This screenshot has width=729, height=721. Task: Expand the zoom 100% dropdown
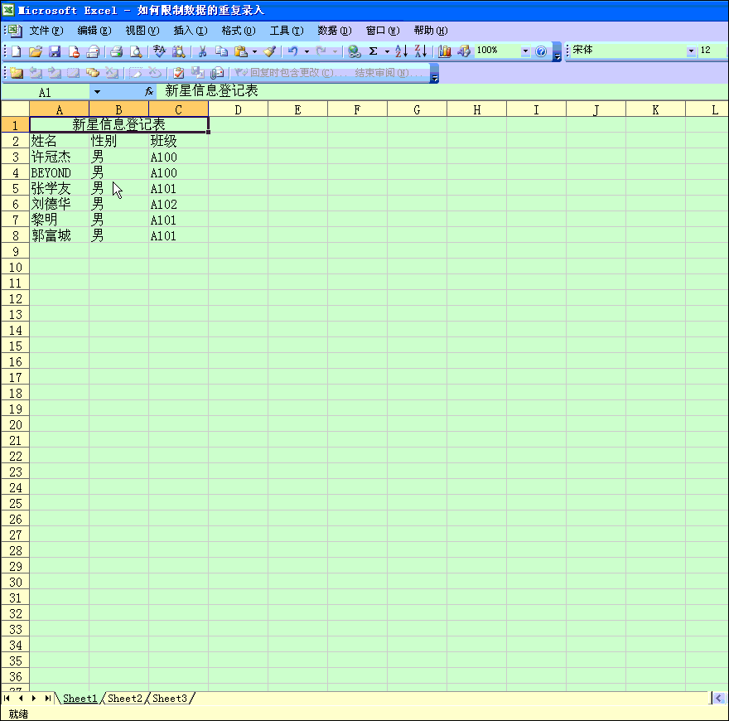pyautogui.click(x=524, y=51)
